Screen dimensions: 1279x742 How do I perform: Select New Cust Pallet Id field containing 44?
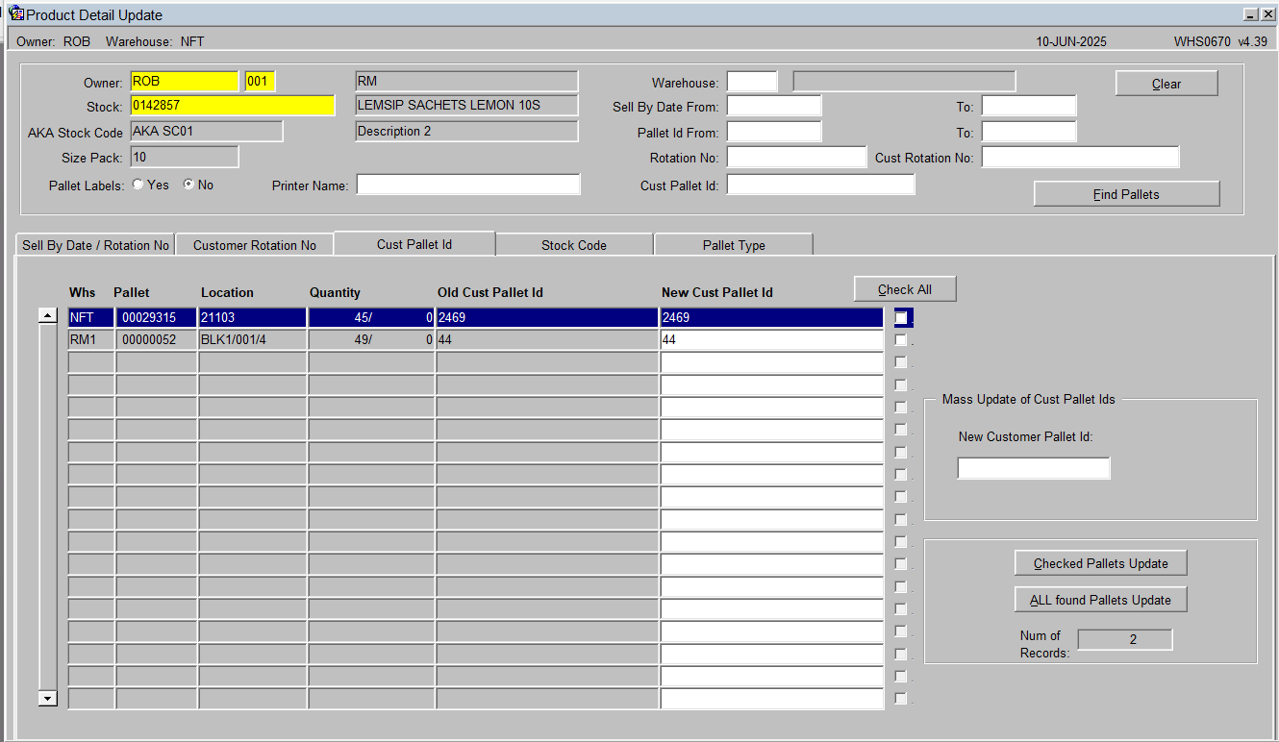771,340
